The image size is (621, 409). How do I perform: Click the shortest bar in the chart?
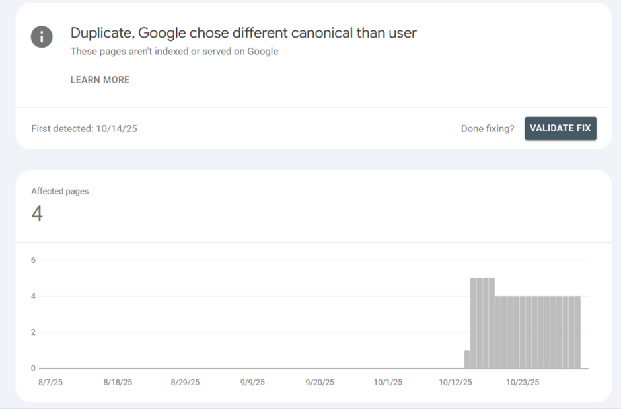pyautogui.click(x=467, y=359)
